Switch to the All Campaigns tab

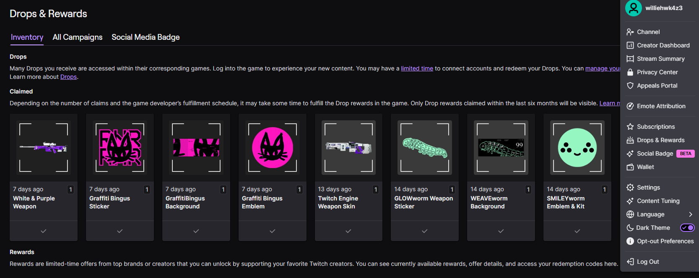(78, 37)
